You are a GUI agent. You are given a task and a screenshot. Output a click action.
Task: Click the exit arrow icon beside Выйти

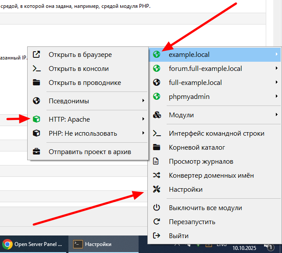point(157,235)
